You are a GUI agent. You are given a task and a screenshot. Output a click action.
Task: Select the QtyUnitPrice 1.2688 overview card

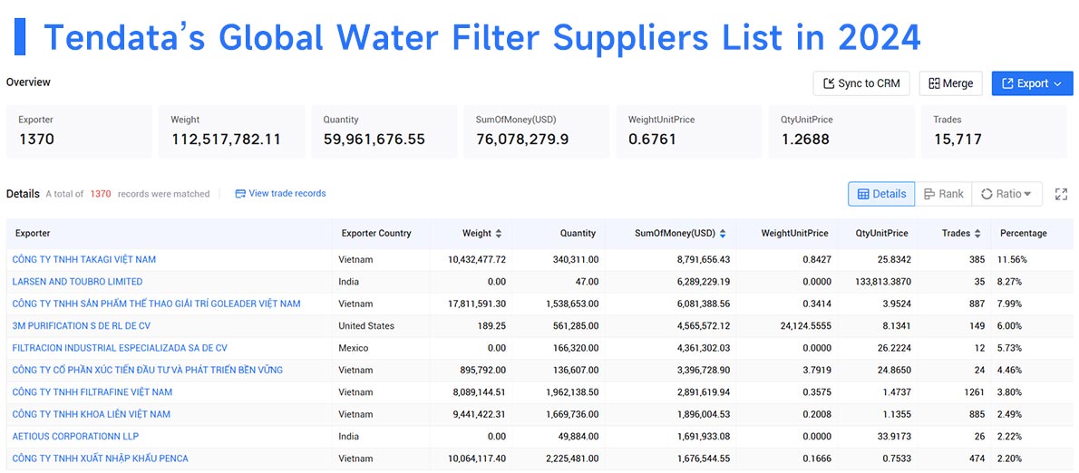pyautogui.click(x=841, y=131)
